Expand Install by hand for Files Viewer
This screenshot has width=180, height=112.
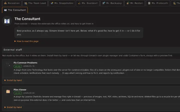click(13, 107)
